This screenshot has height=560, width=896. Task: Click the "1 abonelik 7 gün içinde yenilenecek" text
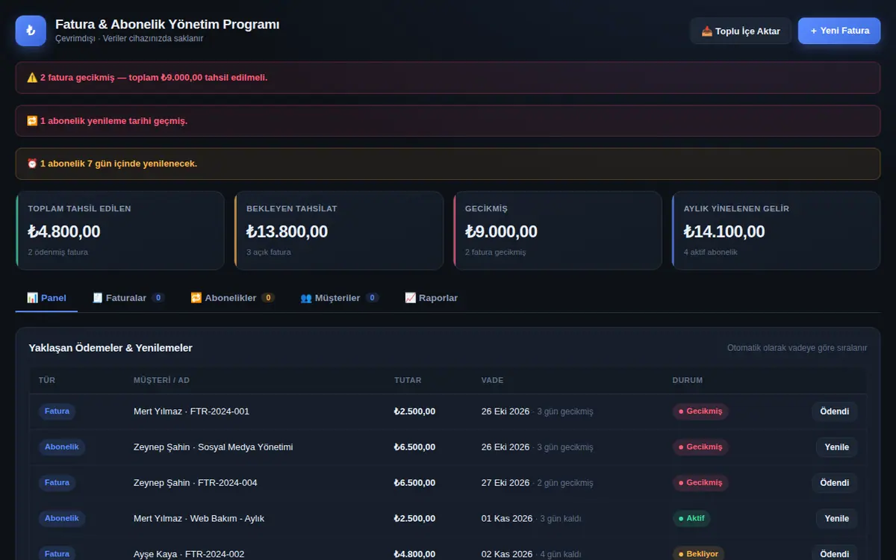coord(119,164)
